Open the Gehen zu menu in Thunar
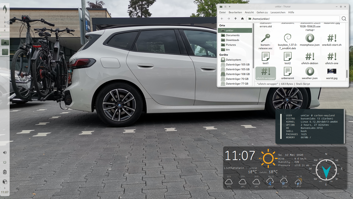The image size is (353, 199). tap(262, 12)
